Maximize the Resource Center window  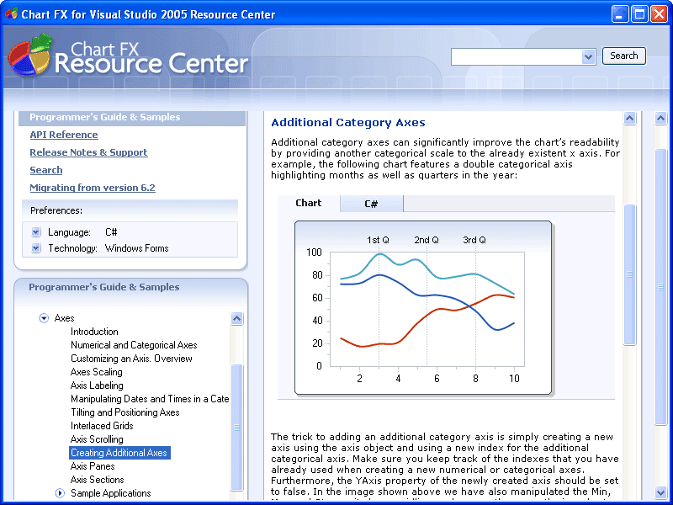coord(639,14)
